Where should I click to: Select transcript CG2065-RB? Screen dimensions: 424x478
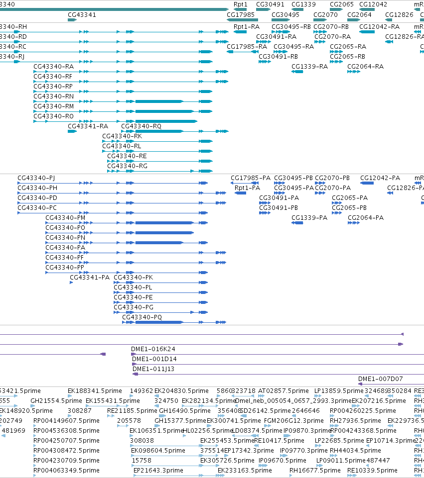347,57
